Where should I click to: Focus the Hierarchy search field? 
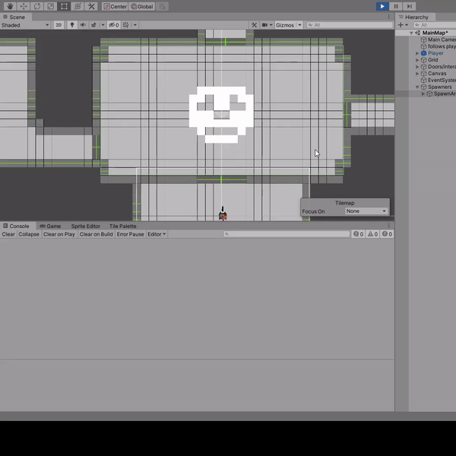(x=435, y=25)
